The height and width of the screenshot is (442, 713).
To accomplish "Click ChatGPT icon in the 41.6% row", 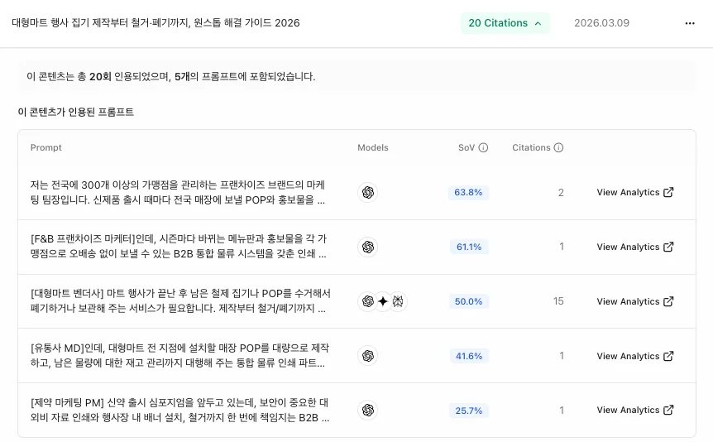I will click(x=368, y=356).
